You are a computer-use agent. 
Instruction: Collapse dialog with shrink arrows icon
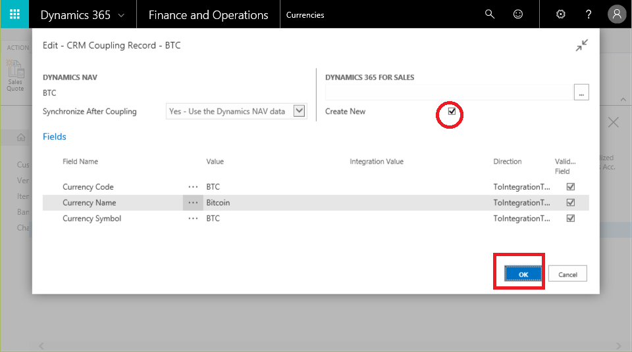(581, 45)
